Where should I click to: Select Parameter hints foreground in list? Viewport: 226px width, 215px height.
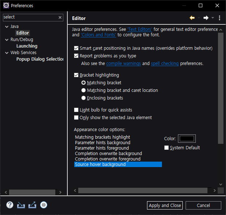click(118, 148)
